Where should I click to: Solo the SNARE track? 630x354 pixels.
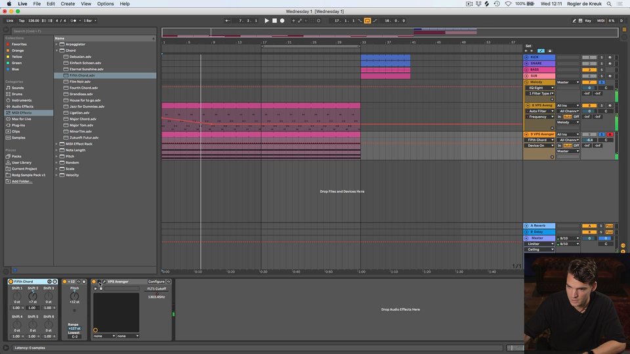pyautogui.click(x=602, y=64)
